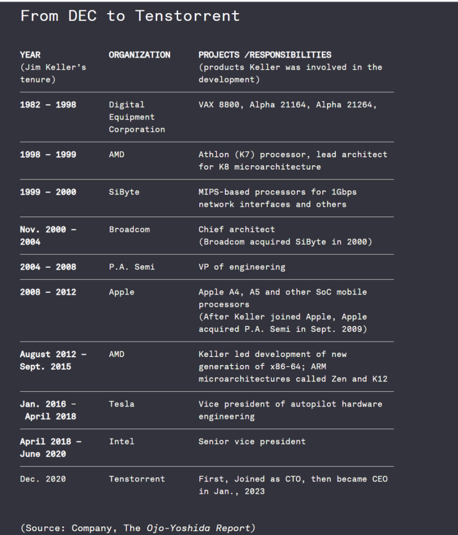The image size is (458, 535).
Task: Select the P.A. Semi organization cell
Action: pyautogui.click(x=132, y=267)
